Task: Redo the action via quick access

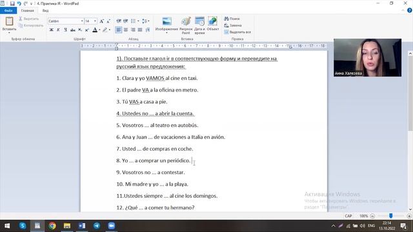Action: point(26,3)
